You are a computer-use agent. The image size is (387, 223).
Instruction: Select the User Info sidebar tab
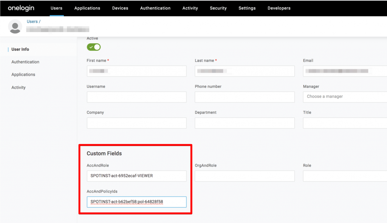click(x=20, y=49)
